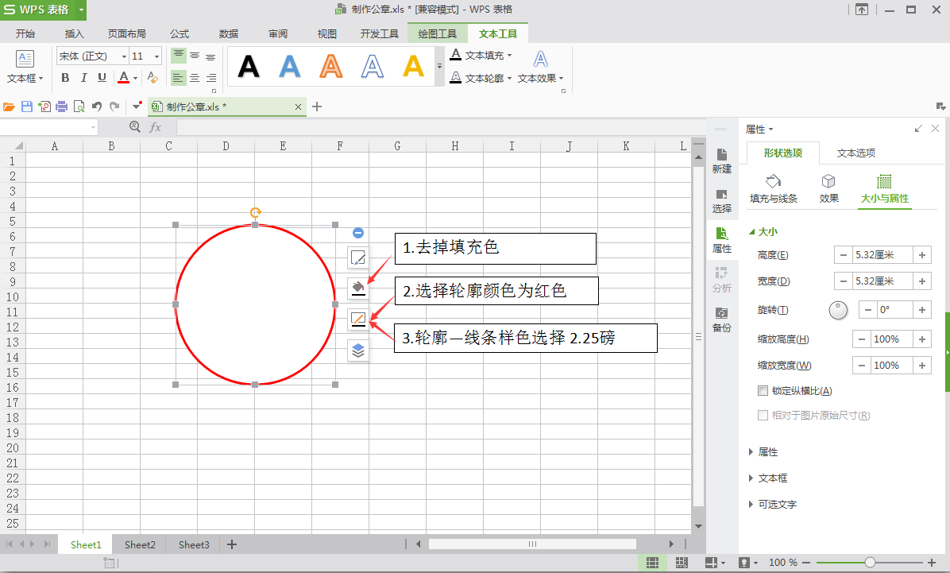Switch to 文本选项 tab
Viewport: 950px width, 573px height.
pyautogui.click(x=856, y=153)
